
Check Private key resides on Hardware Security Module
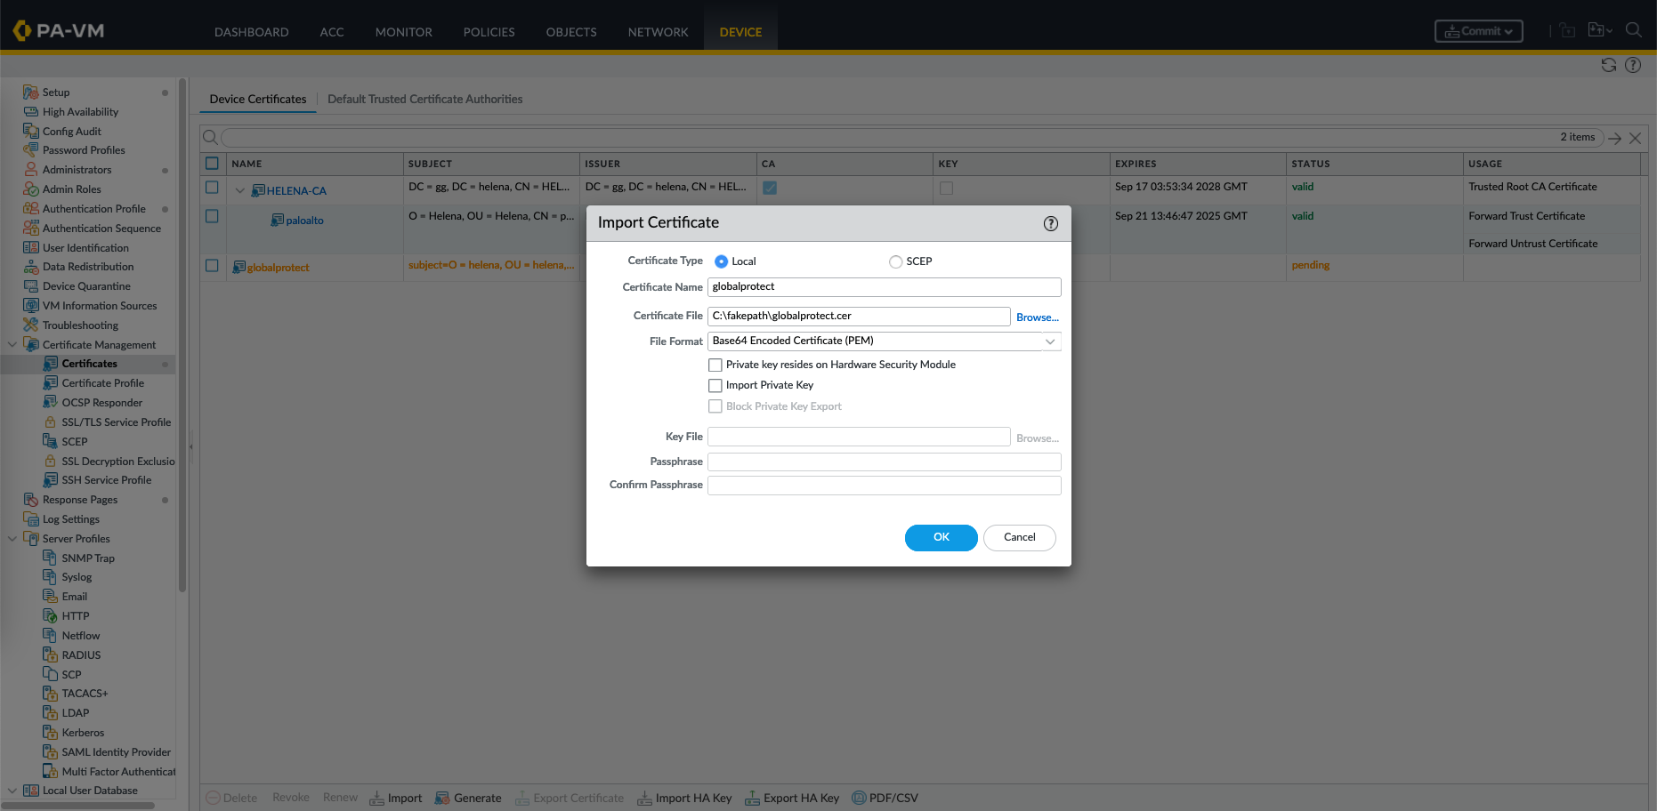pos(715,365)
